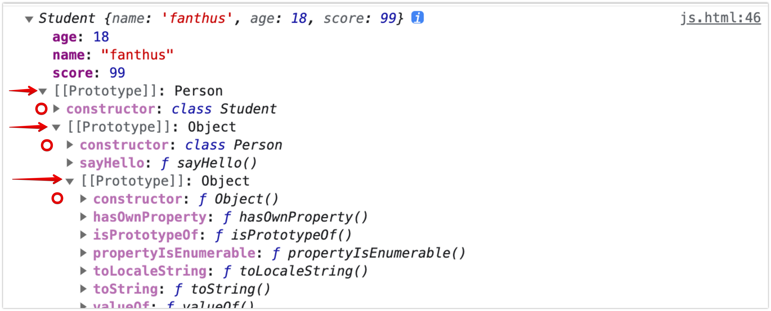Expand the isPrototypeOf function entry

pyautogui.click(x=83, y=235)
